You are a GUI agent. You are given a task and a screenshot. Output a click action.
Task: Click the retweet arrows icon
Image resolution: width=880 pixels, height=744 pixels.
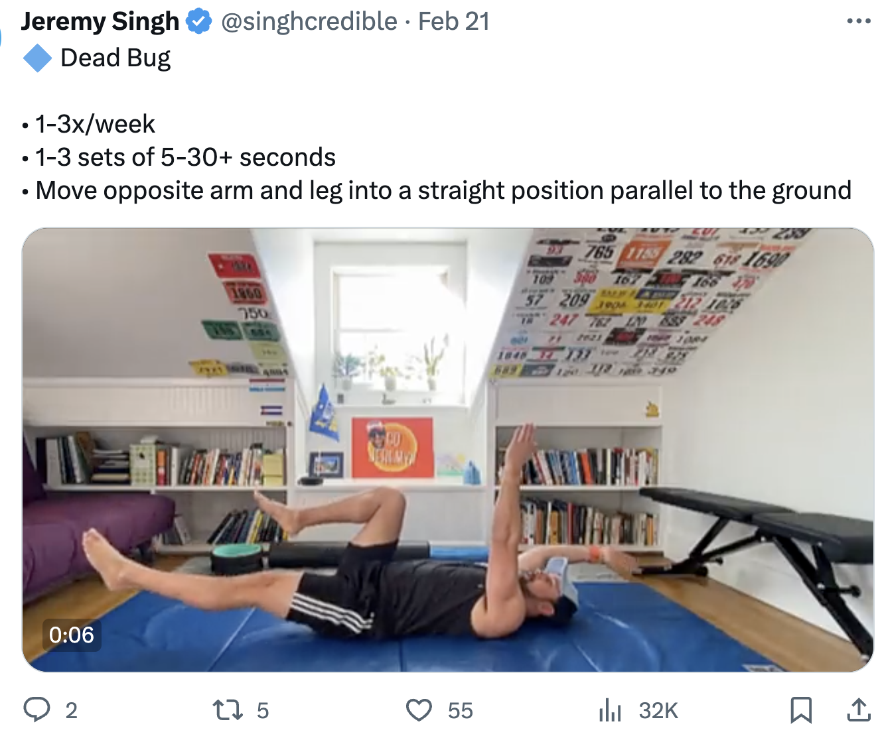[227, 710]
